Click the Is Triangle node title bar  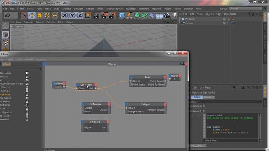coord(96,104)
